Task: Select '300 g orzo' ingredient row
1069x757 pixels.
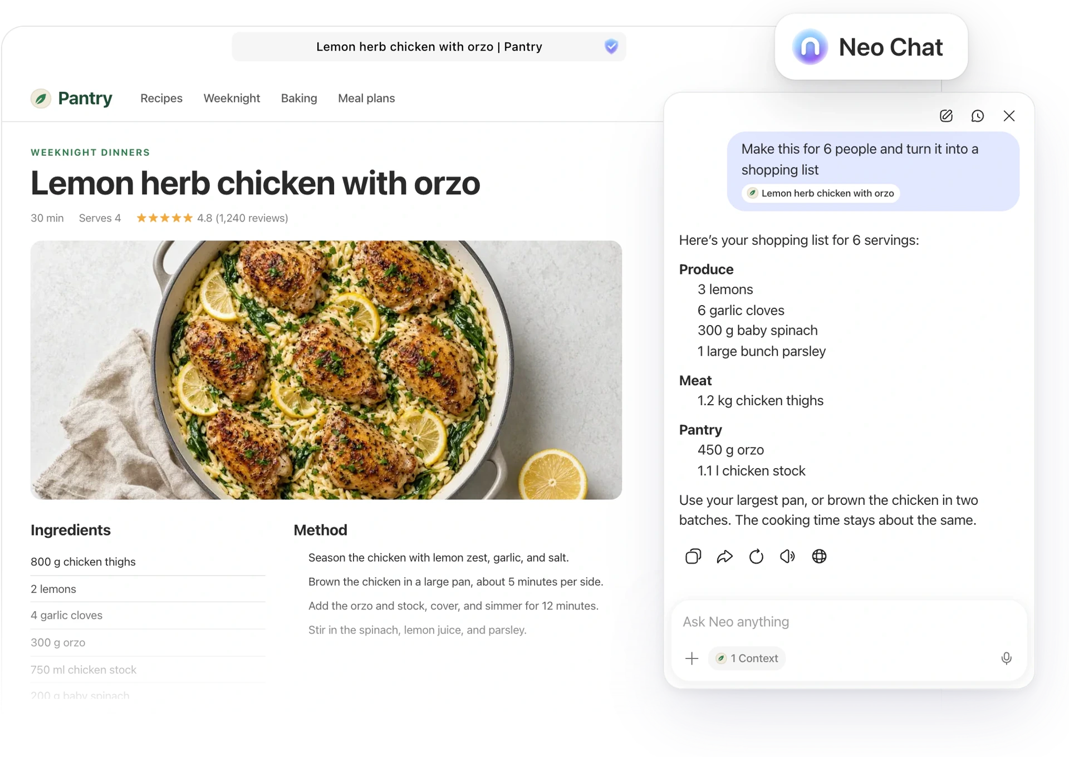Action: coord(148,643)
